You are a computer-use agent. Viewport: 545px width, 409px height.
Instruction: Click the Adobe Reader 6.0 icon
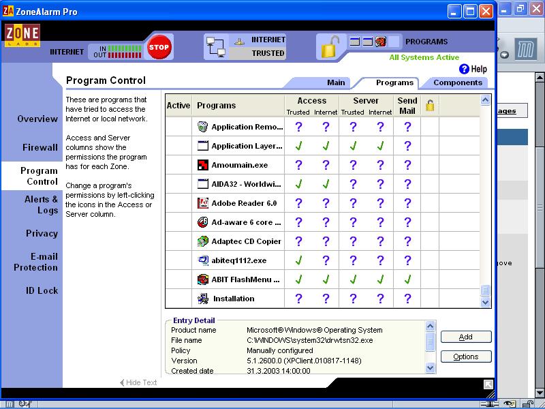point(202,203)
